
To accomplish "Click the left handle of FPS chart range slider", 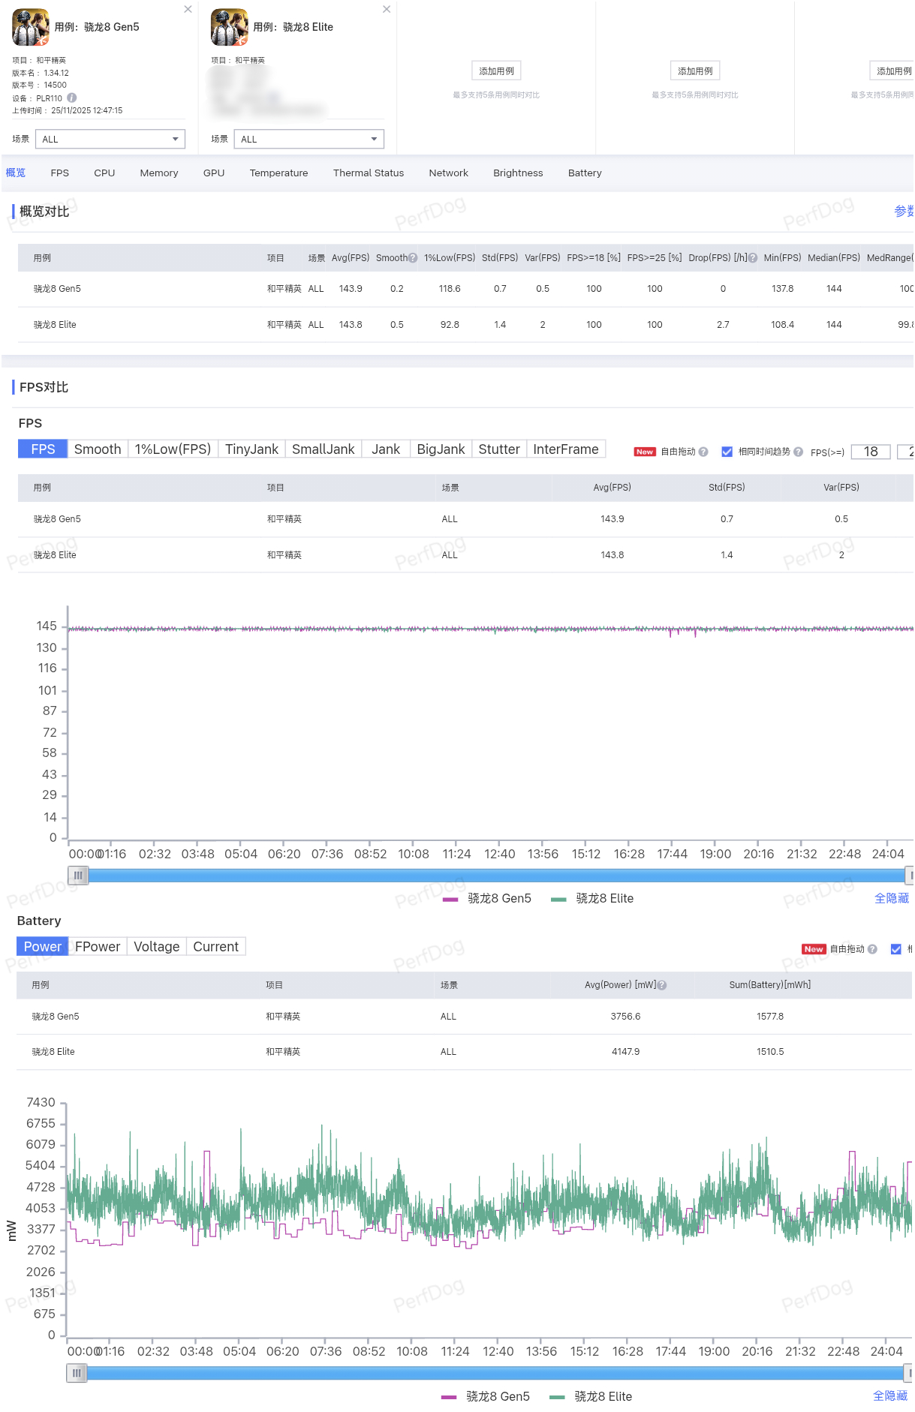I will click(x=78, y=875).
